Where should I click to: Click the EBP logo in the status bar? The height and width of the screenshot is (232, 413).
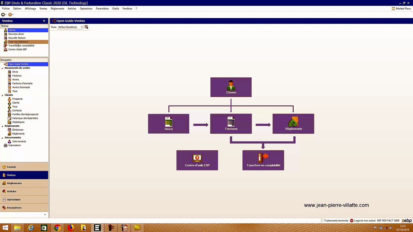407,221
